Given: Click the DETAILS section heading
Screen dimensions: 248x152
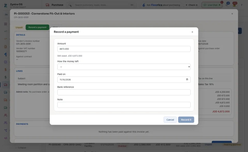Looking at the screenshot, I should (x=21, y=35).
